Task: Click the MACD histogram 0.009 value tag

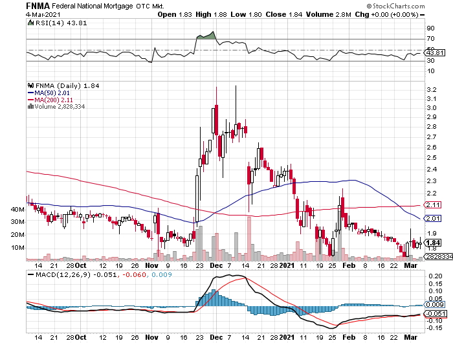Action: pyautogui.click(x=432, y=304)
